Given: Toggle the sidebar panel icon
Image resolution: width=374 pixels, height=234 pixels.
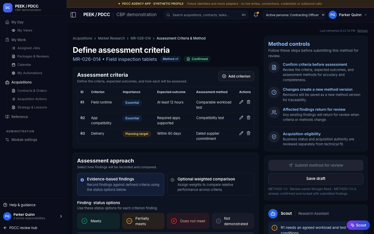Looking at the screenshot, I should (x=73, y=15).
